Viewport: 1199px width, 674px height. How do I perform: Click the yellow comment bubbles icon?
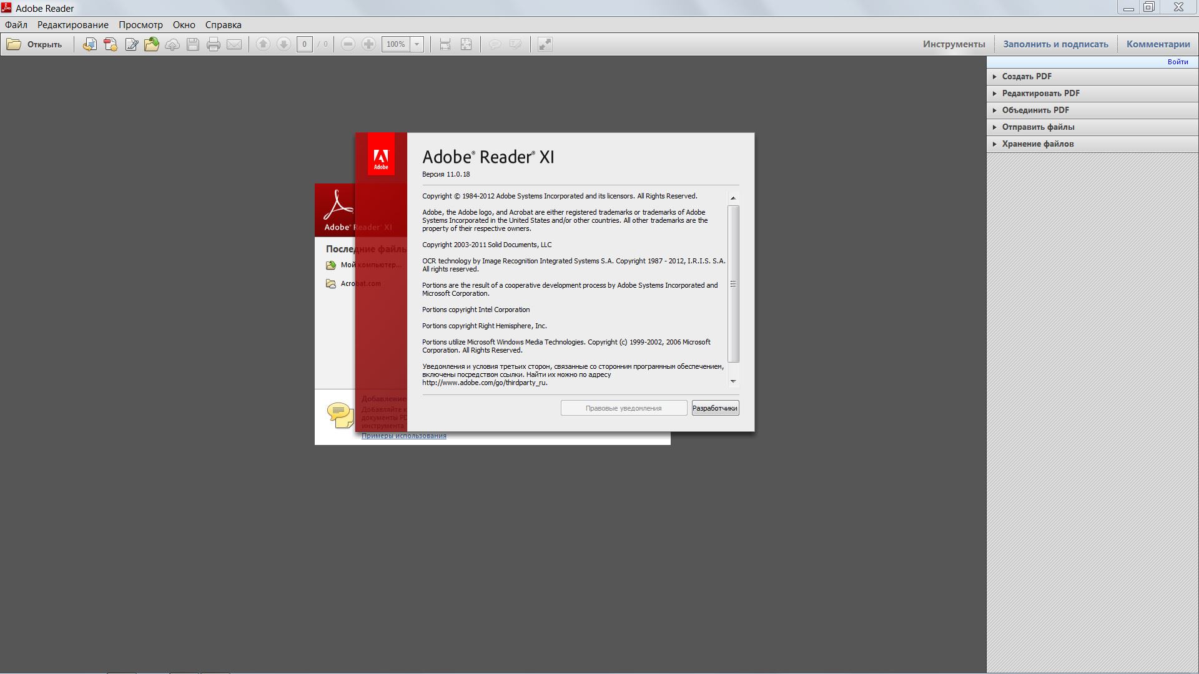click(340, 416)
